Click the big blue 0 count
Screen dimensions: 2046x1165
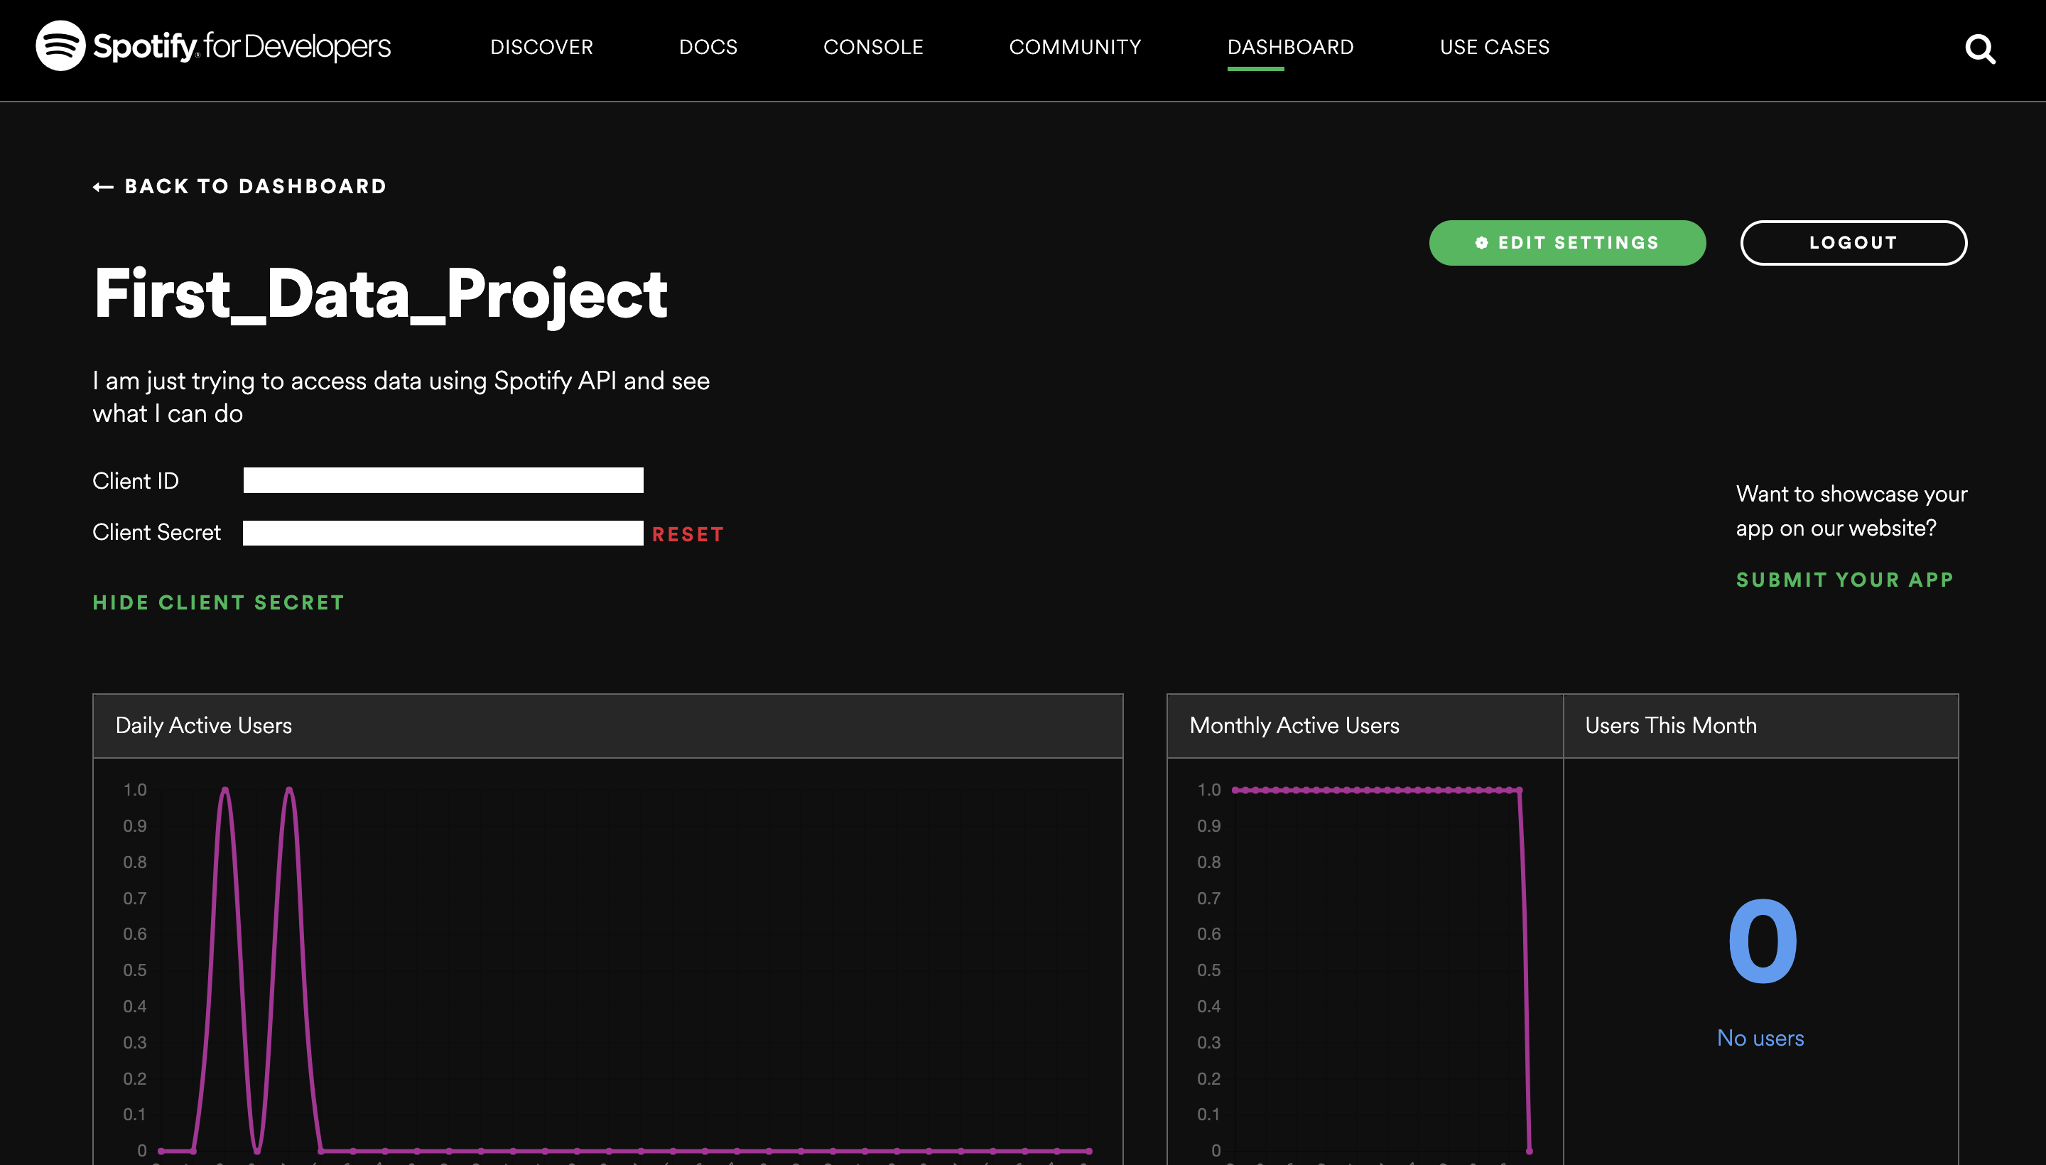coord(1762,941)
